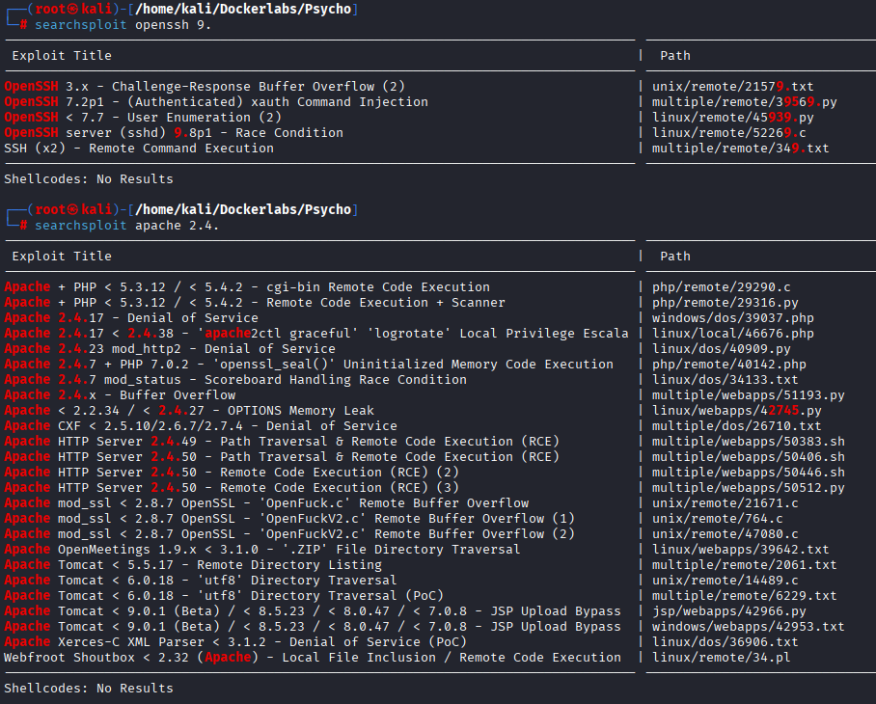Click the 'Path' header in Apache results

point(675,257)
